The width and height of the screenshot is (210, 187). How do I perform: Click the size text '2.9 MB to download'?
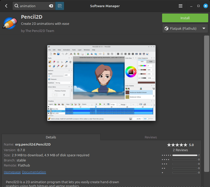click(x=27, y=155)
